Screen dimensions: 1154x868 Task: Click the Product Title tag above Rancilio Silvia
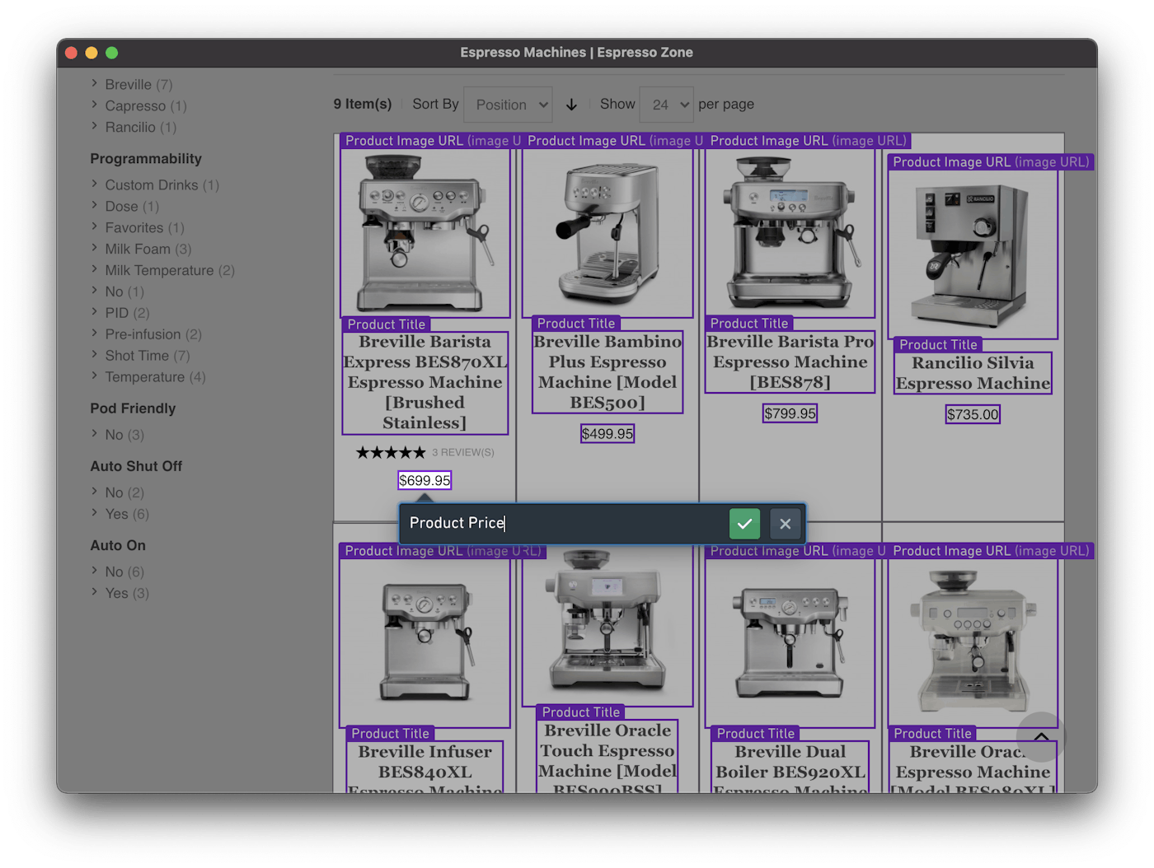[x=938, y=345]
